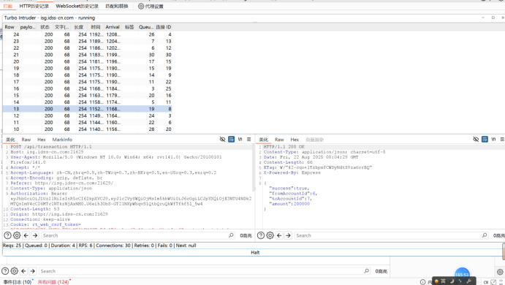Screen dimensions: 505x285
Task: Open 所有问题 (124) issues list
Action: (x=53, y=282)
